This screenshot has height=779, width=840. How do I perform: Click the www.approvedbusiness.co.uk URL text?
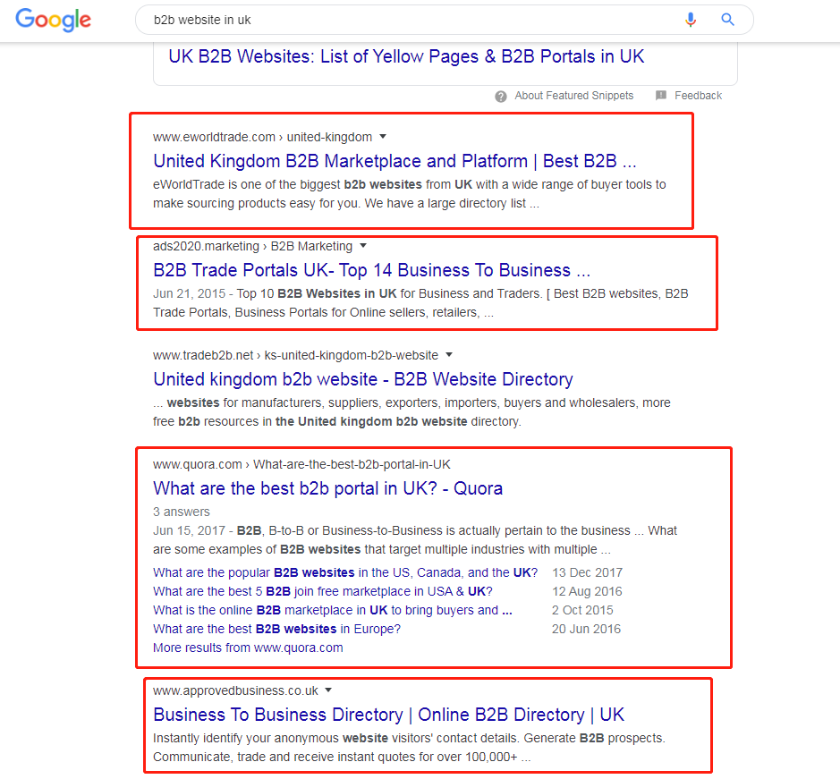(x=235, y=690)
